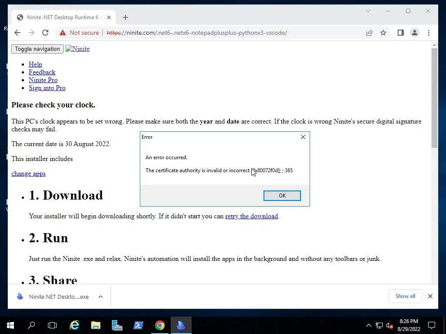Click the '1. Download' heading
The image size is (446, 334).
coord(66,195)
